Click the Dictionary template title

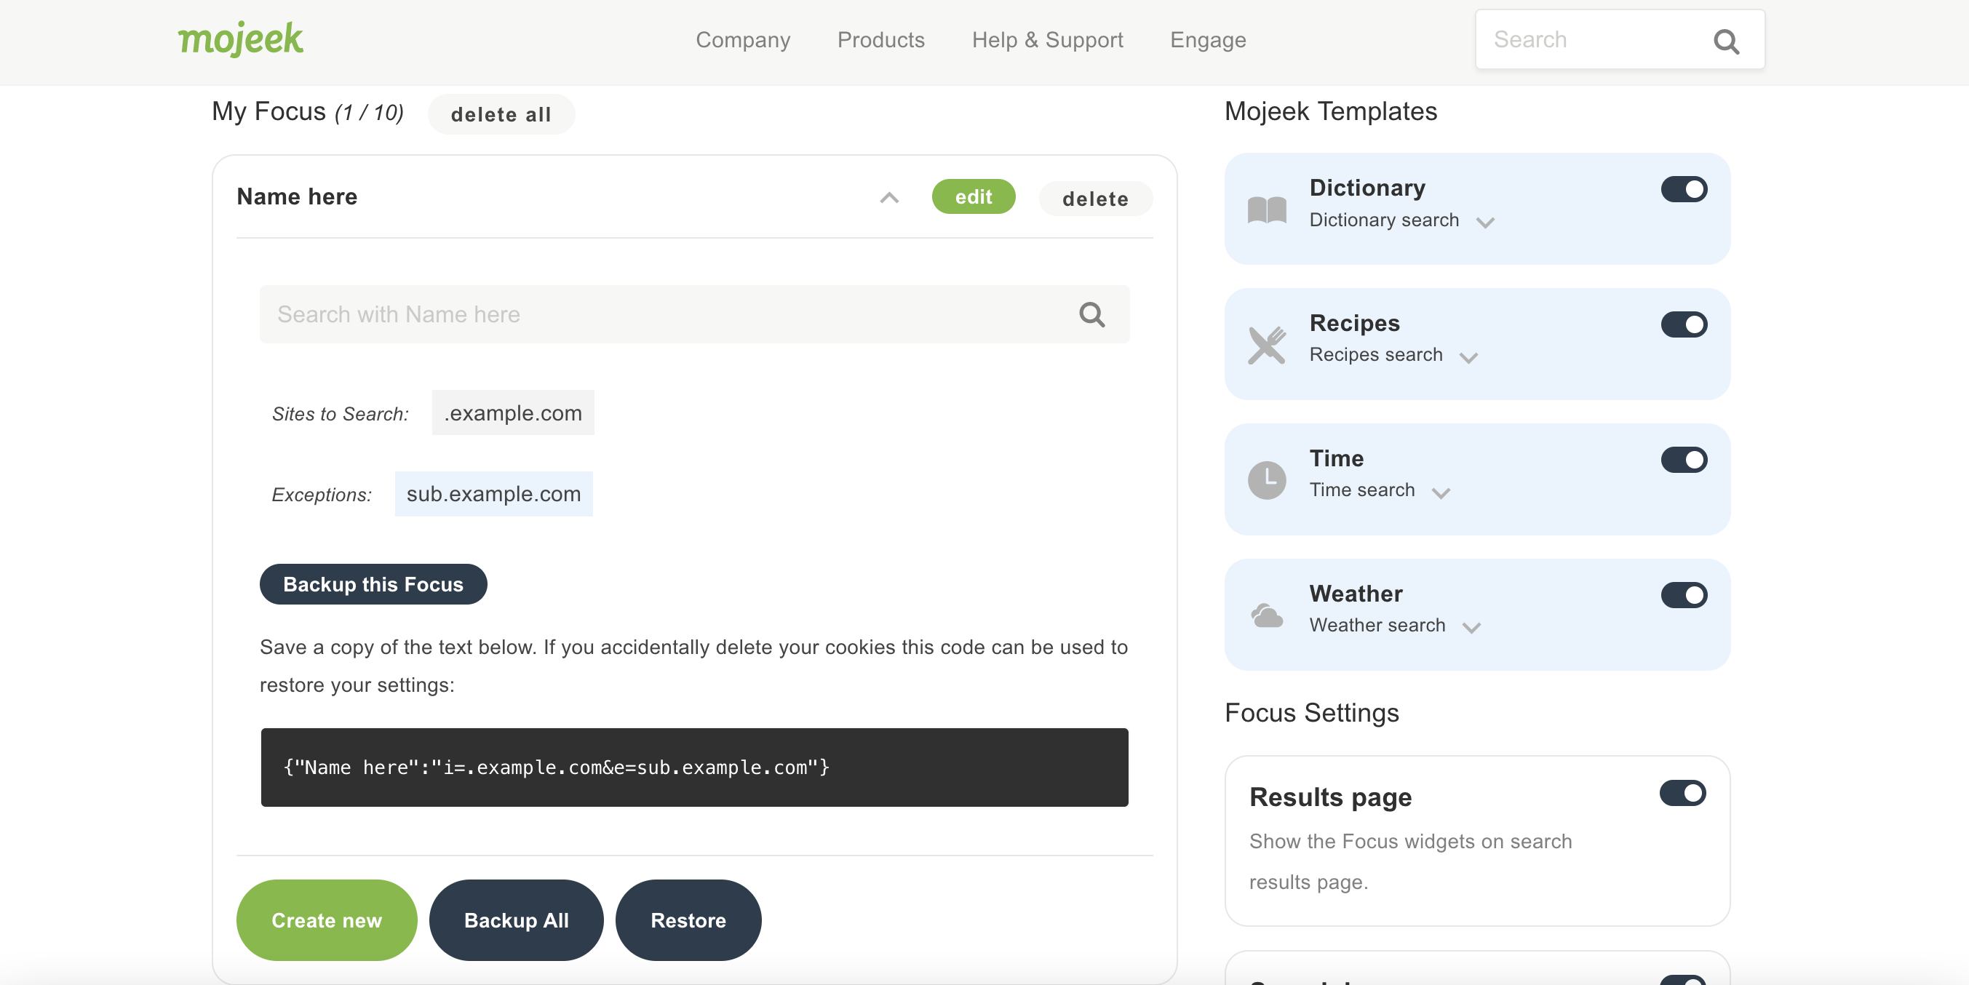[x=1367, y=187]
